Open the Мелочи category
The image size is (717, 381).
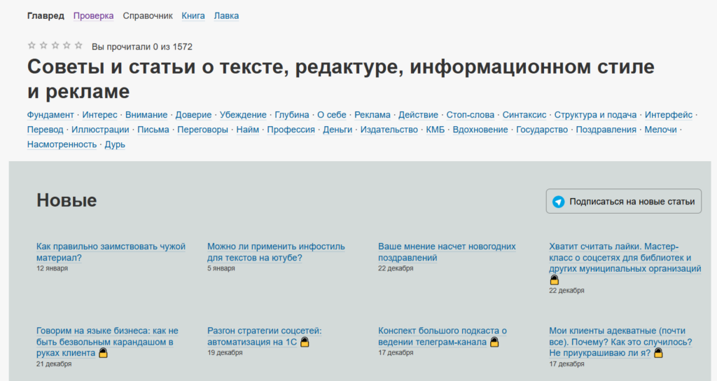tap(660, 130)
